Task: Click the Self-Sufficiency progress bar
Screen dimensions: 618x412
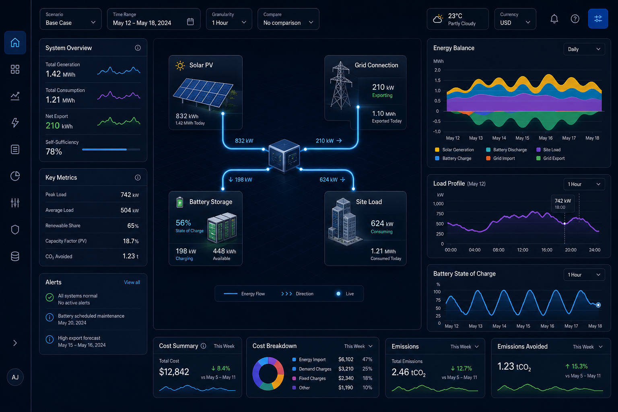Action: pos(111,149)
